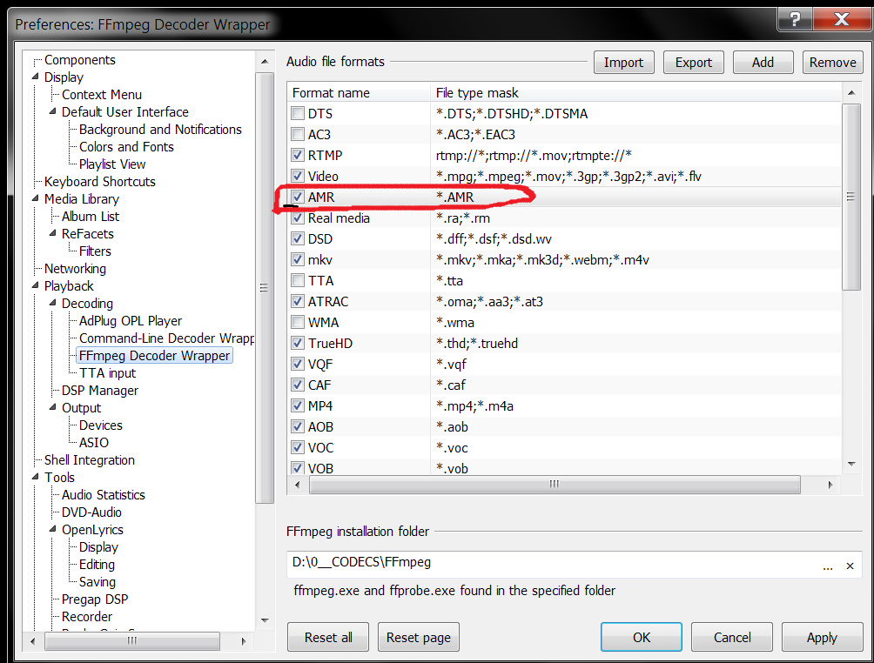Clear the FFmpeg installation folder path with X
This screenshot has height=663, width=874.
[x=850, y=565]
